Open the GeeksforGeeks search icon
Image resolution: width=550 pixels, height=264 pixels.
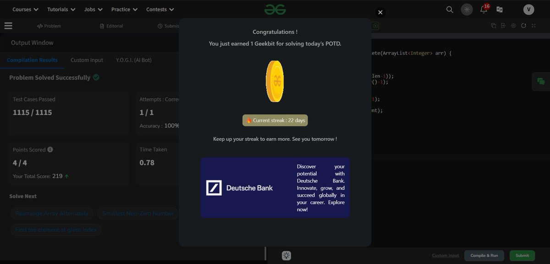click(449, 9)
